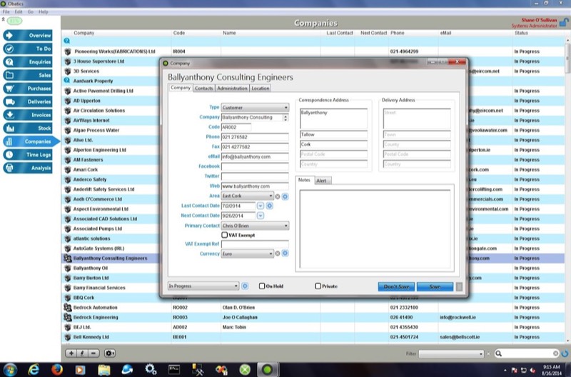This screenshot has width=571, height=377.
Task: Select the Bedrock Automation row
Action: point(313,308)
